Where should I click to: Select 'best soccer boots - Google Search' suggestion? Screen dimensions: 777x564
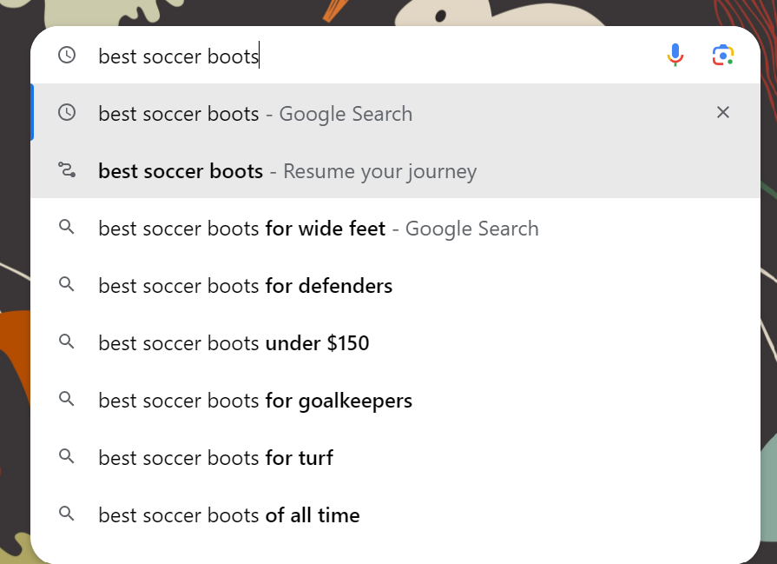coord(255,114)
